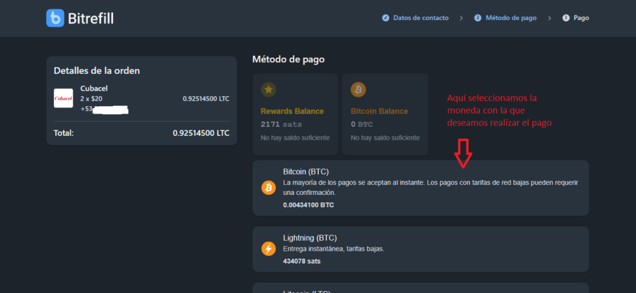Click the Rewards Balance star icon
This screenshot has width=636, height=293.
[268, 89]
